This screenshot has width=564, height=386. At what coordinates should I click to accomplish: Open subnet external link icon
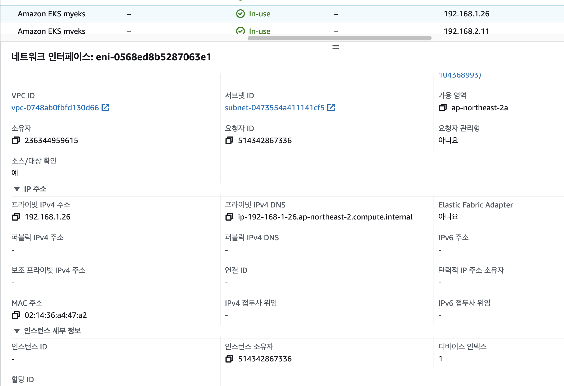(331, 108)
